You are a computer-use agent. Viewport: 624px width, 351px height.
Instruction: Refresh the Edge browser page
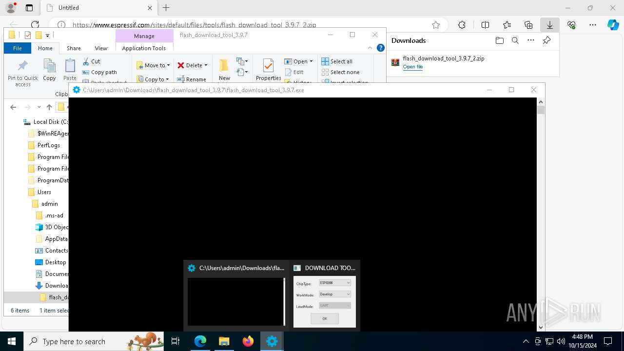click(35, 25)
